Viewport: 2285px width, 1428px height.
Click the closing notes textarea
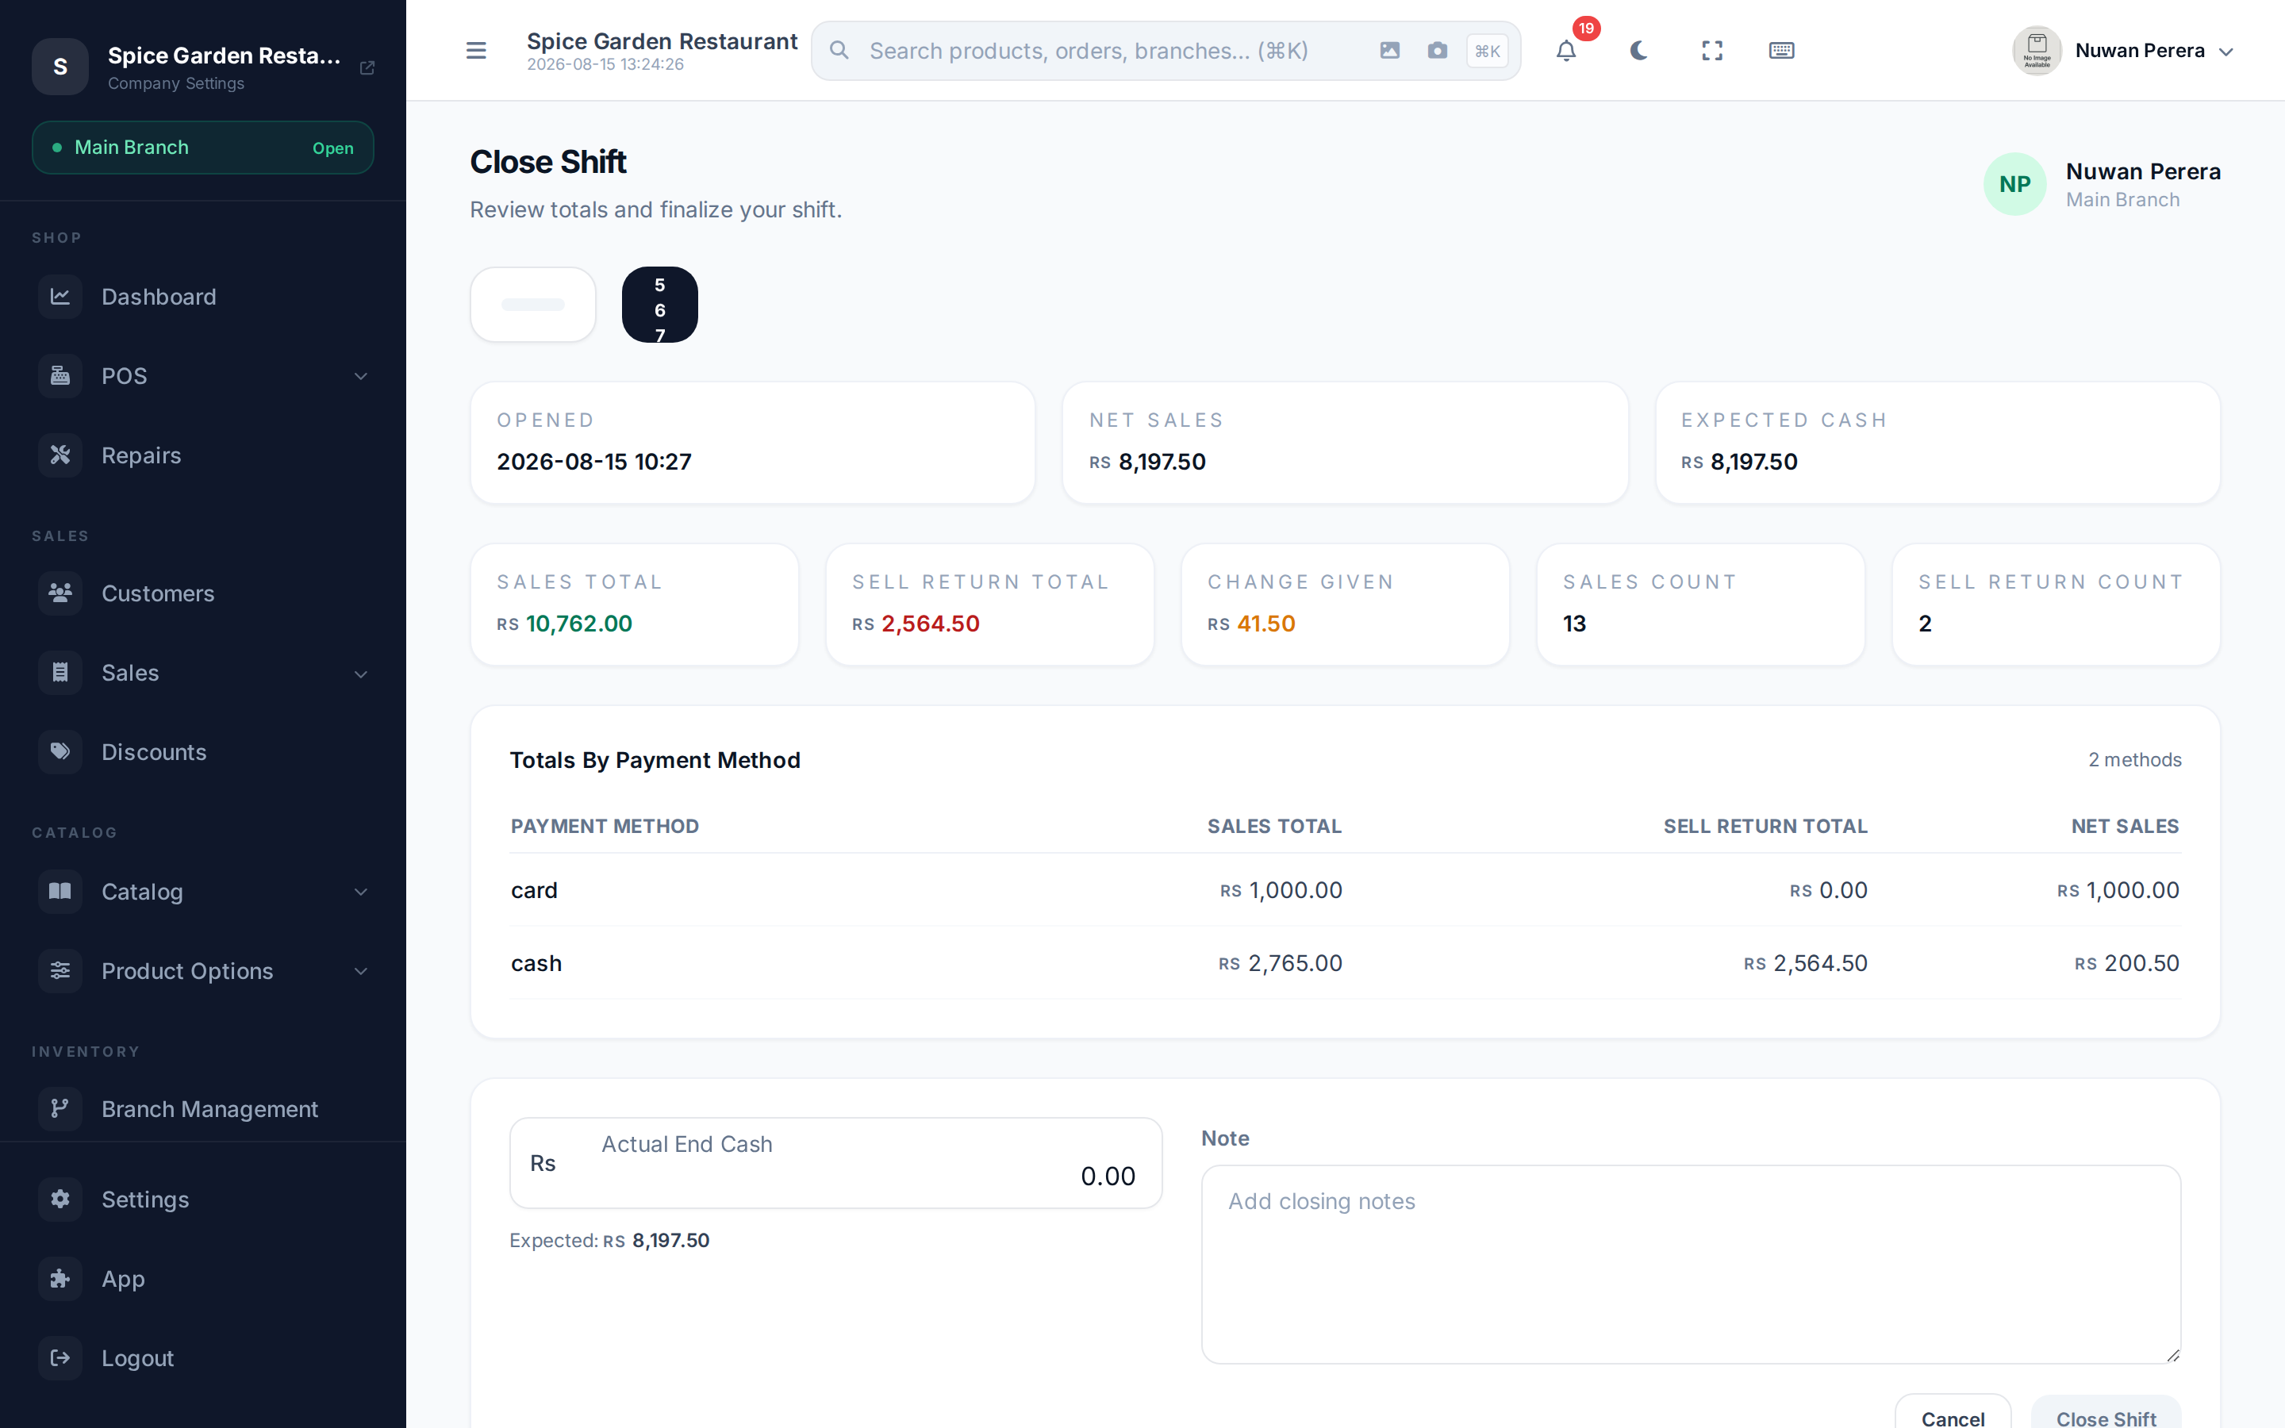(1690, 1264)
